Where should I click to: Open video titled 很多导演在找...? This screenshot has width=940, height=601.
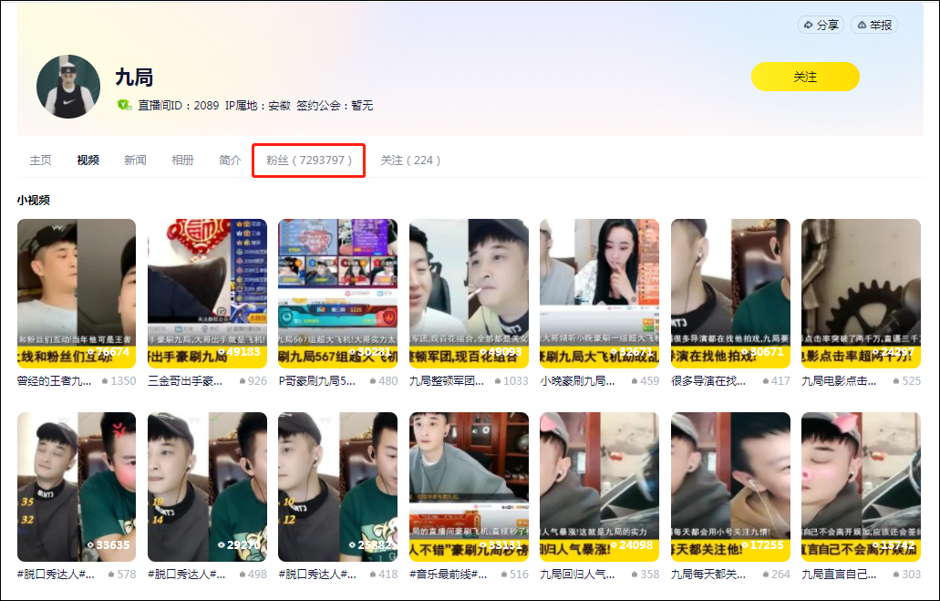[x=708, y=381]
